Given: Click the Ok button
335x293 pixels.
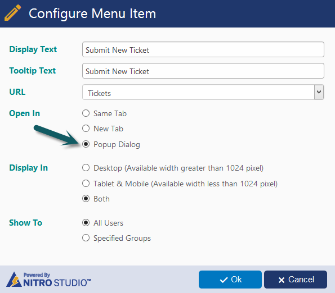Looking at the screenshot, I should (x=230, y=280).
